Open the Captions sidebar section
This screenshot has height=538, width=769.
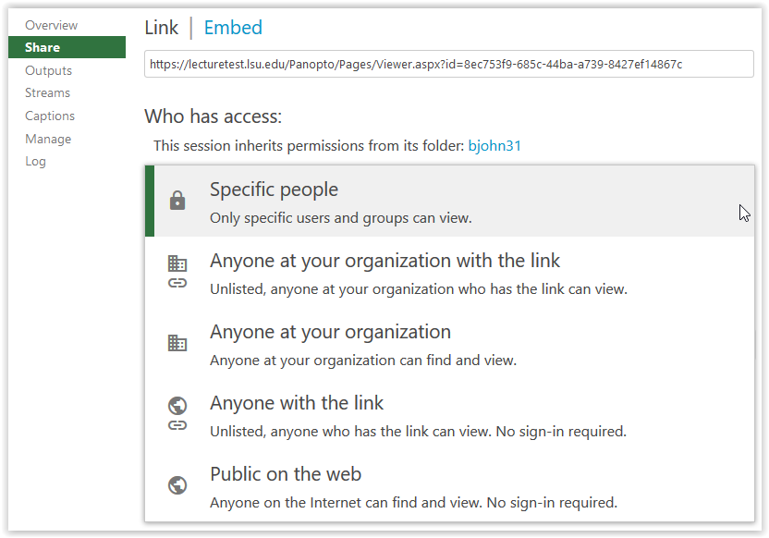click(x=50, y=116)
